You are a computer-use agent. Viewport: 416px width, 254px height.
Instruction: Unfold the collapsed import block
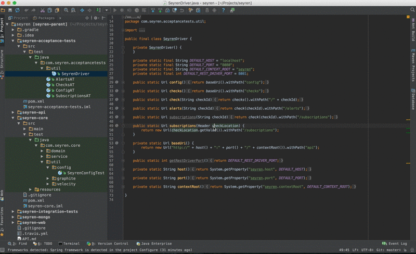(x=123, y=30)
